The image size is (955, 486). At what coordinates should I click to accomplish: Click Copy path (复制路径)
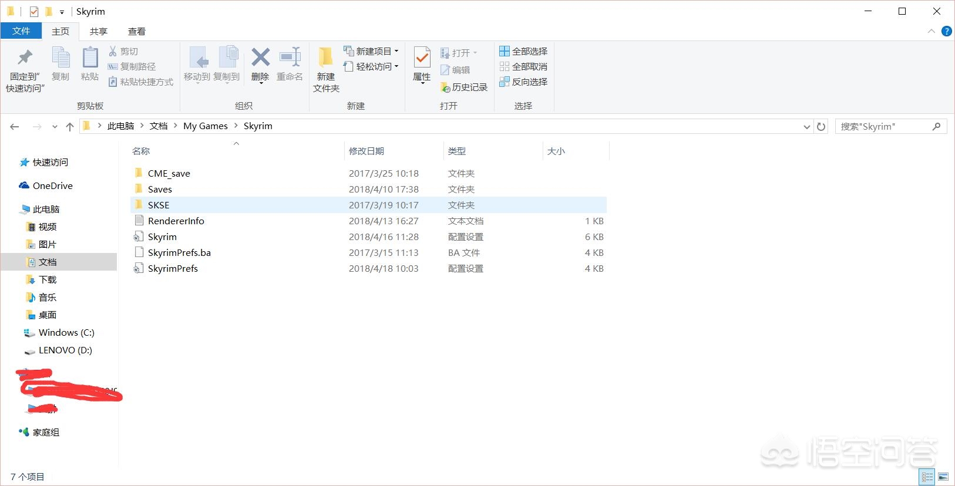[x=132, y=66]
